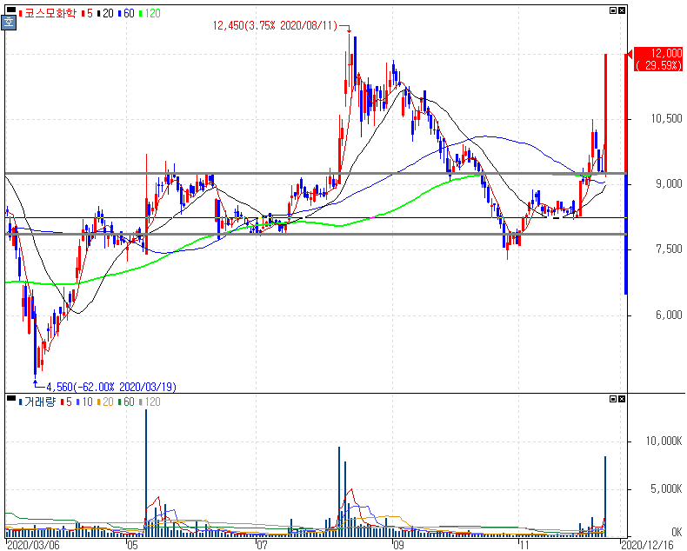Viewport: 687px width, 551px height.
Task: Select the volume 10-day average legend
Action: pyautogui.click(x=84, y=402)
